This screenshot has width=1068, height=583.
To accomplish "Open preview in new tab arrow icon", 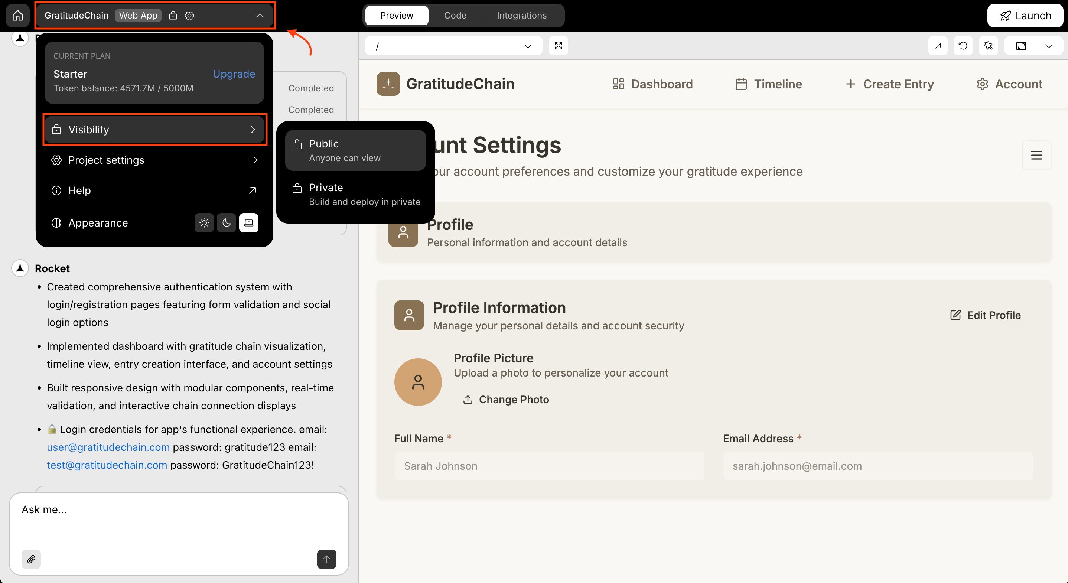I will click(937, 46).
